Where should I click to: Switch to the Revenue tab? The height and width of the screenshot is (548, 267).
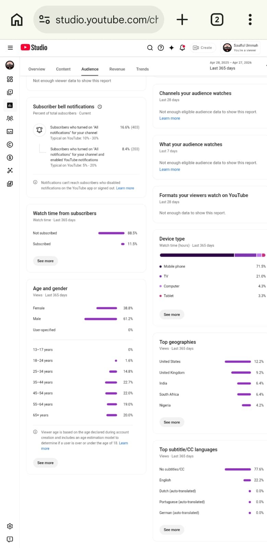point(117,69)
